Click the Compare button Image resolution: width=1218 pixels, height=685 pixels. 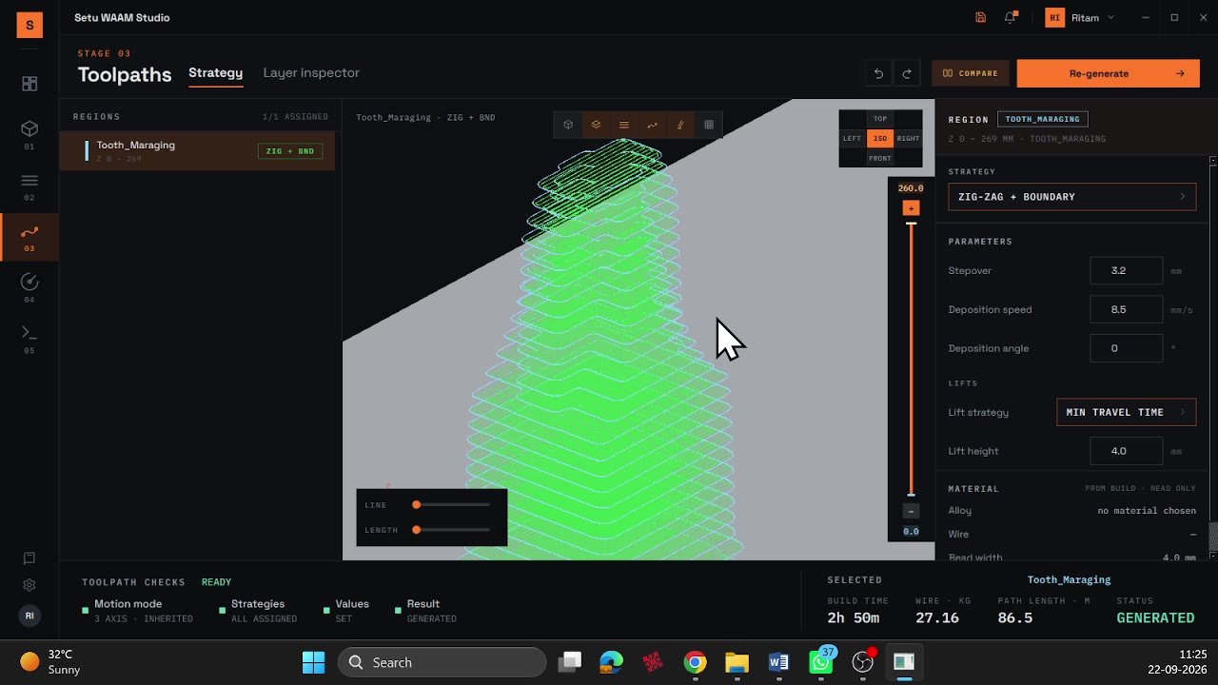[972, 73]
